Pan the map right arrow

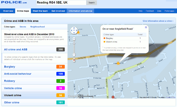pyautogui.click(x=76, y=30)
